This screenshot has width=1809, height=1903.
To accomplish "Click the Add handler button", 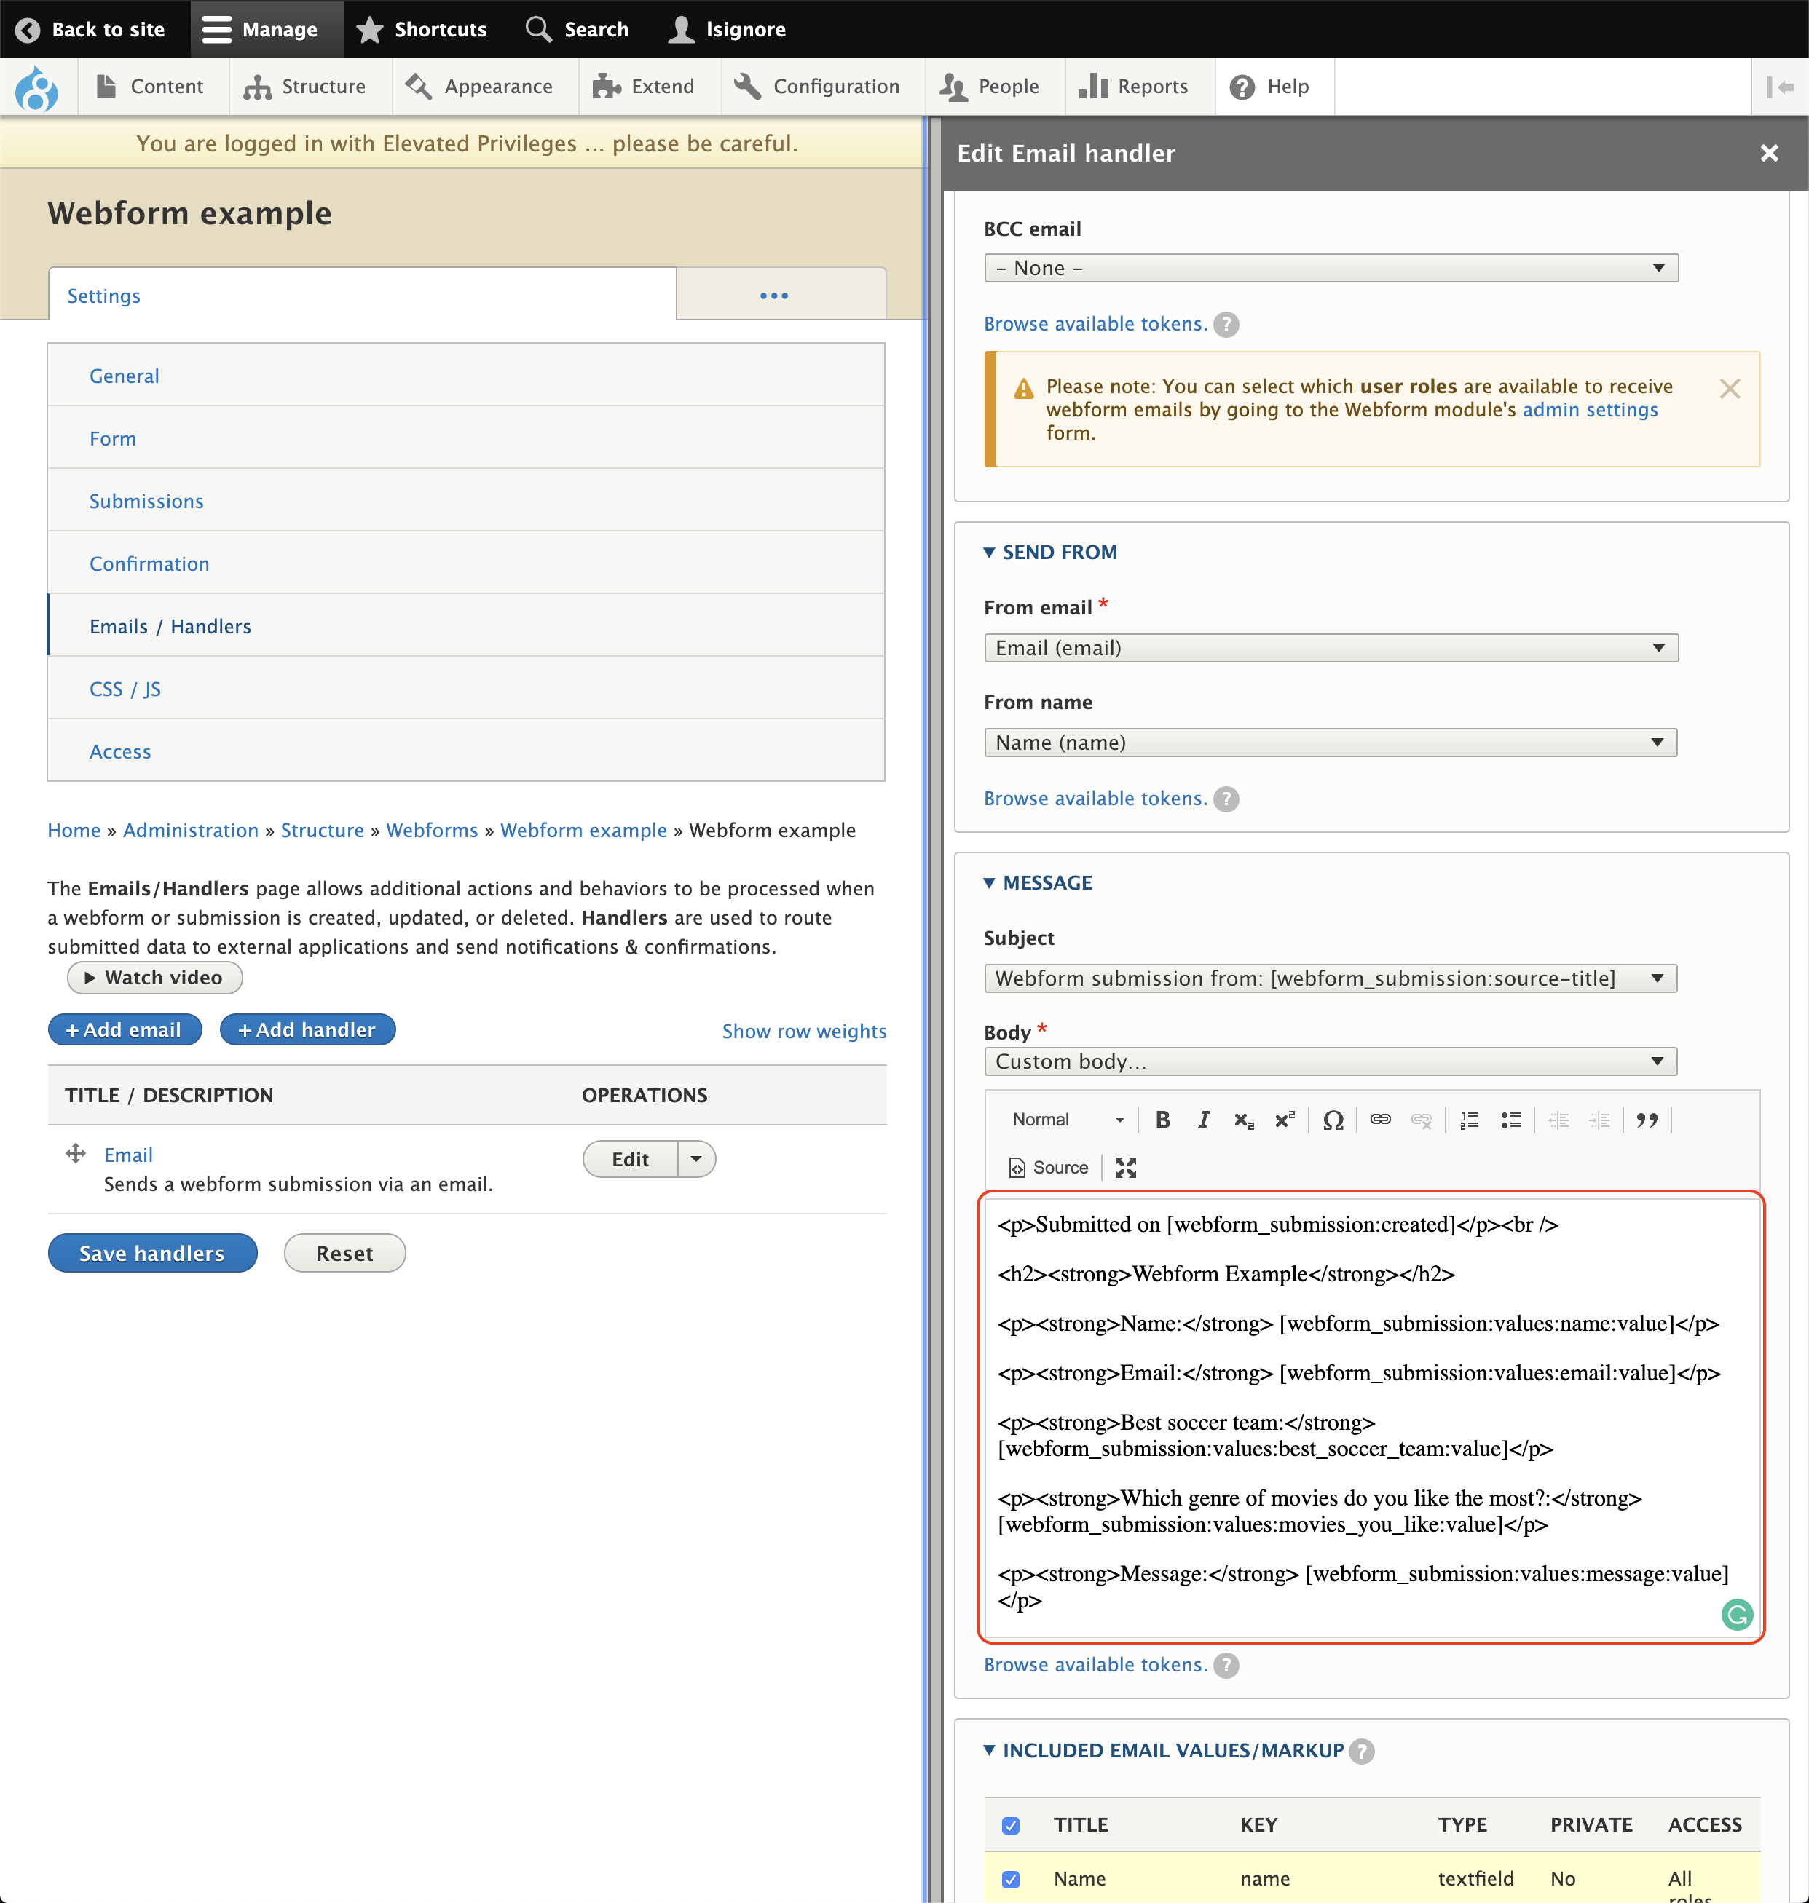I will (307, 1029).
